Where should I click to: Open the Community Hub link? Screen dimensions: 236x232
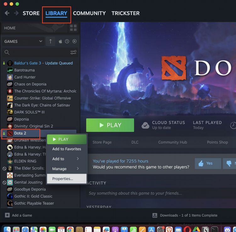pyautogui.click(x=173, y=142)
